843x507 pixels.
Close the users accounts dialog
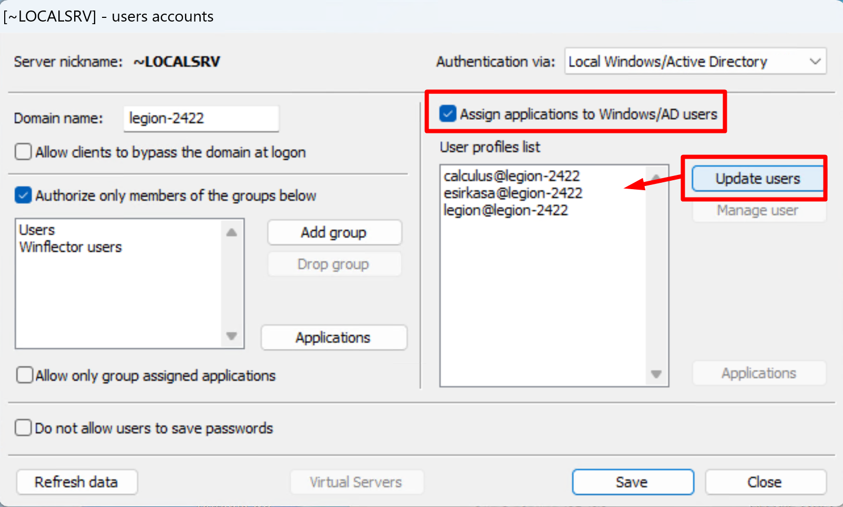click(x=765, y=482)
